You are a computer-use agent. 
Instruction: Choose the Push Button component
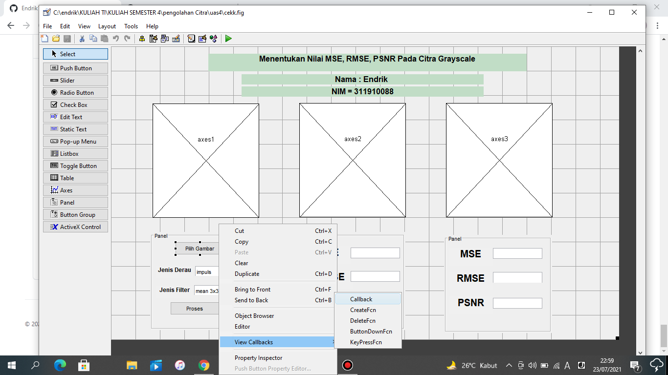[x=75, y=68]
